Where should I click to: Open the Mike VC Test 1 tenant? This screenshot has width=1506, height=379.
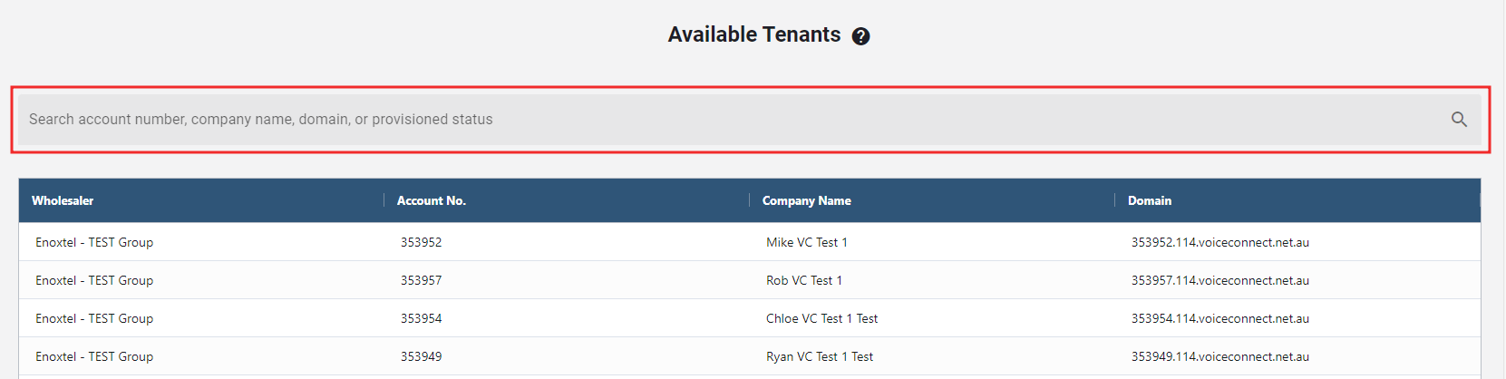click(x=806, y=242)
